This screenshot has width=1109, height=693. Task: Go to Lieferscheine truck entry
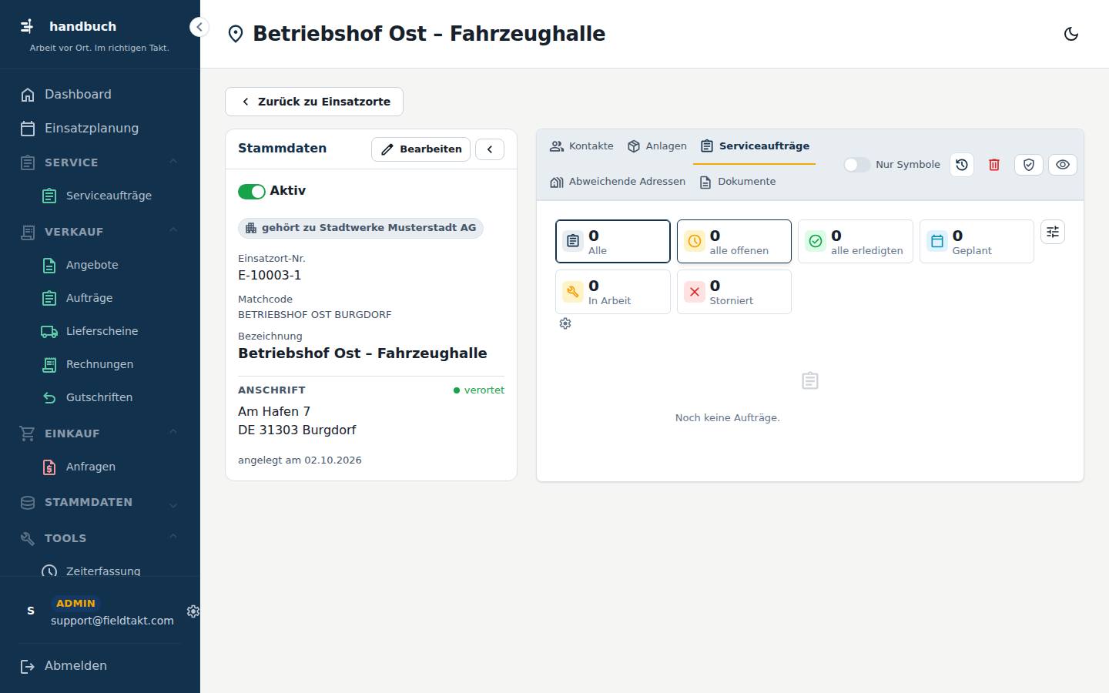[x=100, y=331]
